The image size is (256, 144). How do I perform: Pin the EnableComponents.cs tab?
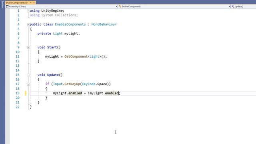(31, 3)
